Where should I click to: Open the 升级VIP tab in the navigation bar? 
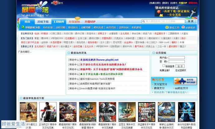click(90, 22)
